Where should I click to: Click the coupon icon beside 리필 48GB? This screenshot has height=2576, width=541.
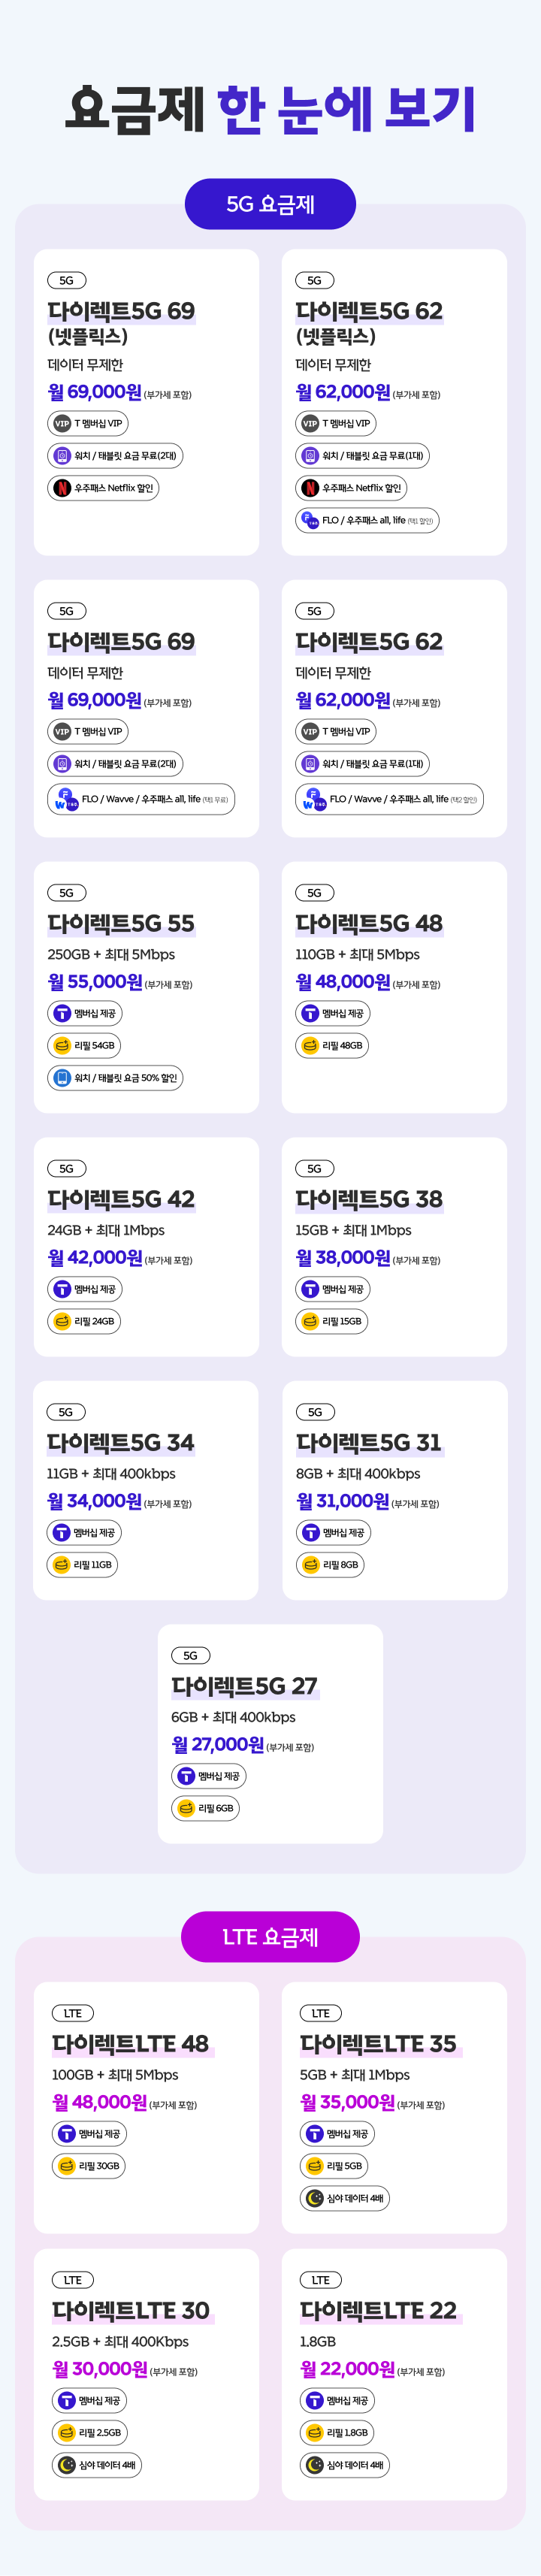coord(310,1046)
